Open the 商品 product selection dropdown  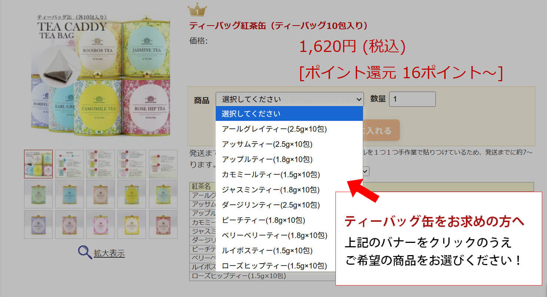[289, 99]
